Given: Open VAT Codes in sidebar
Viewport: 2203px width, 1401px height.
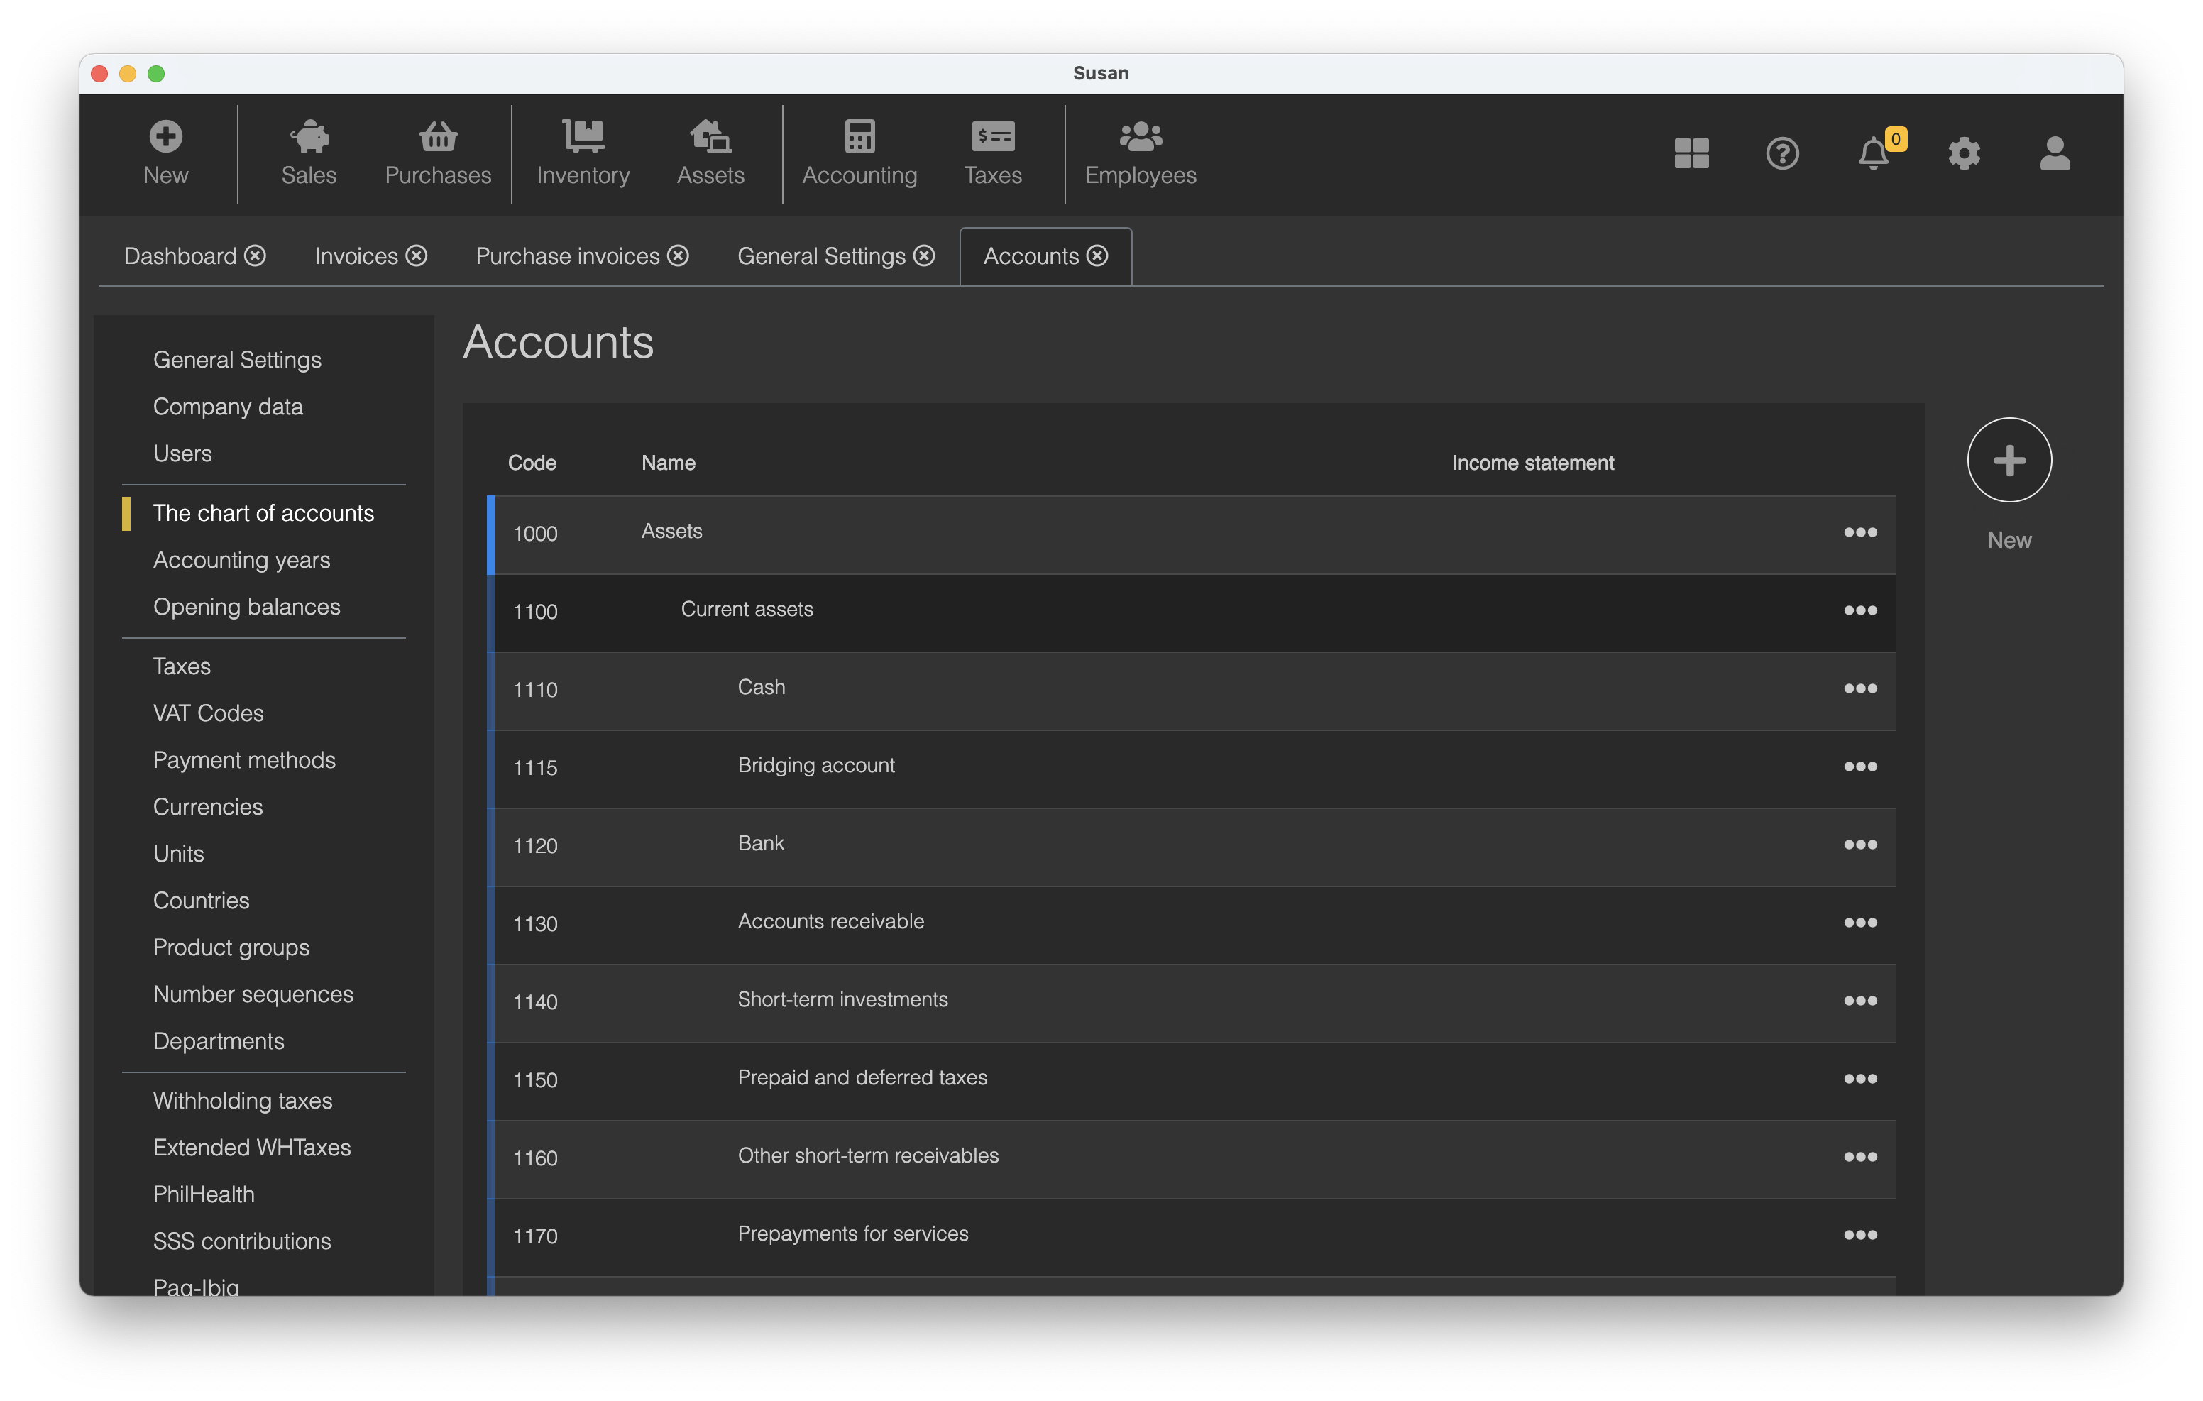Looking at the screenshot, I should click(x=209, y=713).
